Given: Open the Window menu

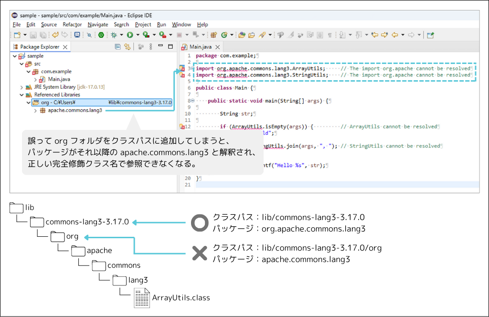Looking at the screenshot, I should click(x=181, y=25).
